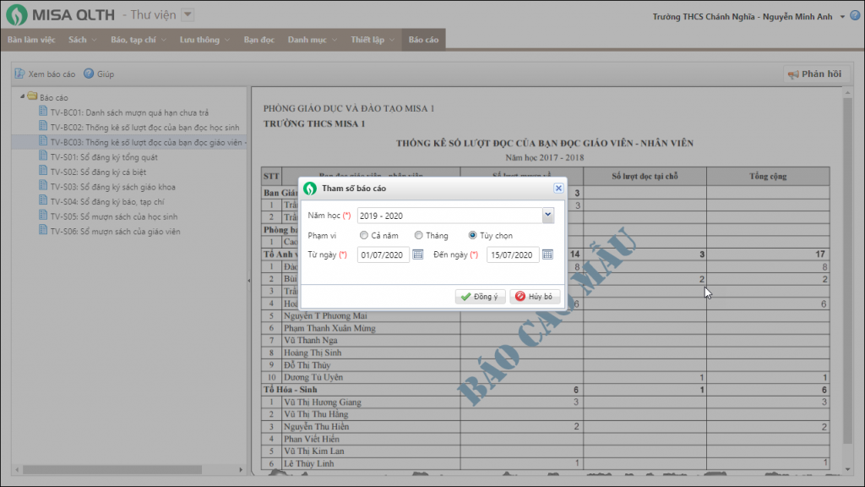Click the Phản hồi megaphone icon
This screenshot has width=865, height=487.
click(x=793, y=74)
